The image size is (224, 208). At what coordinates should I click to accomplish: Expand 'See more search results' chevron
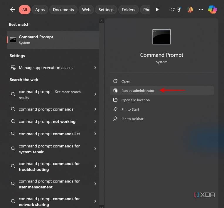[95, 94]
